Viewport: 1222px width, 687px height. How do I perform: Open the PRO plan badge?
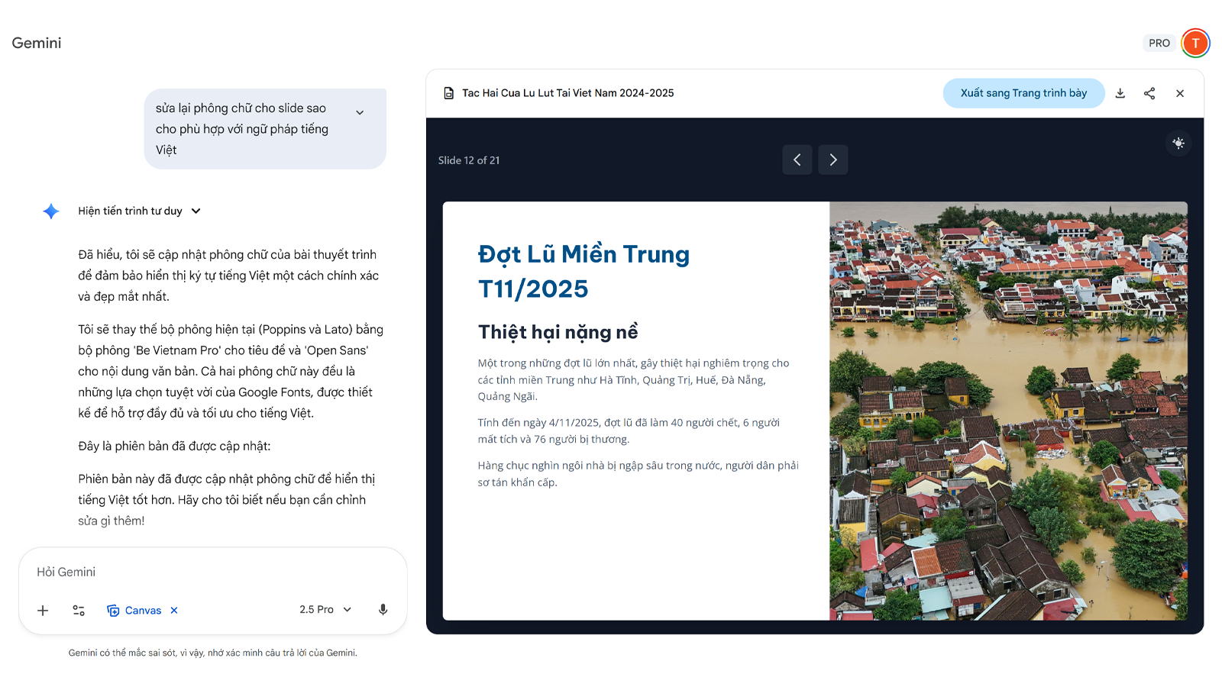(1159, 43)
